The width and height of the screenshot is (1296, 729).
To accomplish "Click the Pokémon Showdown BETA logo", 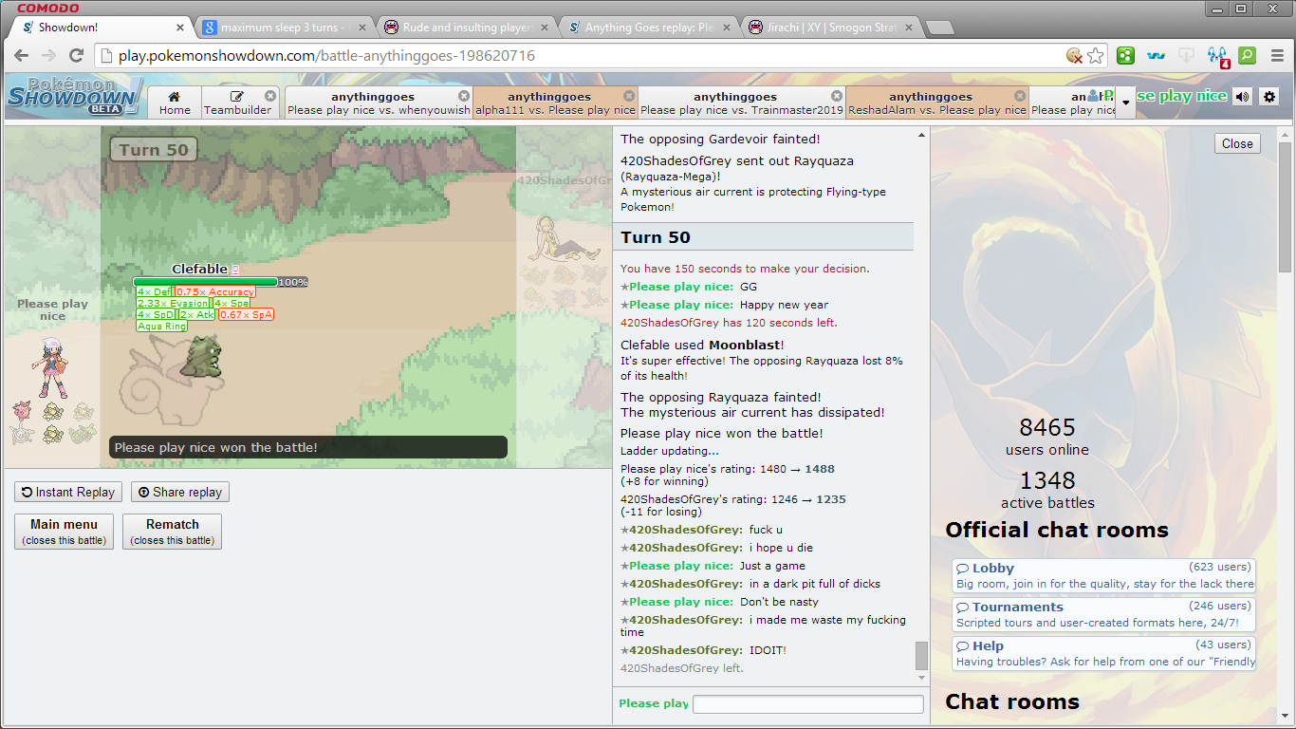I will (x=75, y=96).
